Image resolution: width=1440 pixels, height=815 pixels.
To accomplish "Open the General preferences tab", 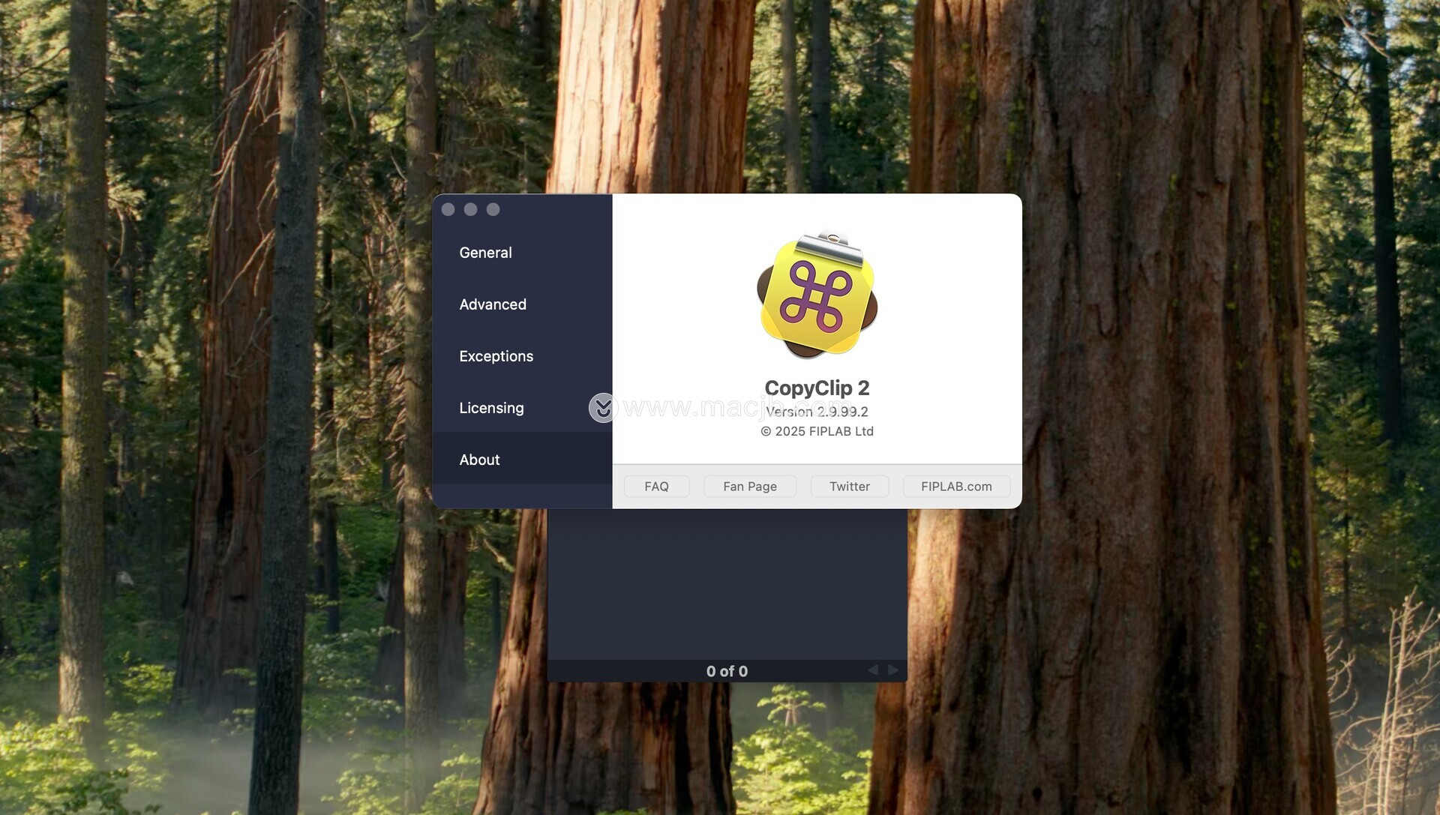I will pyautogui.click(x=522, y=253).
